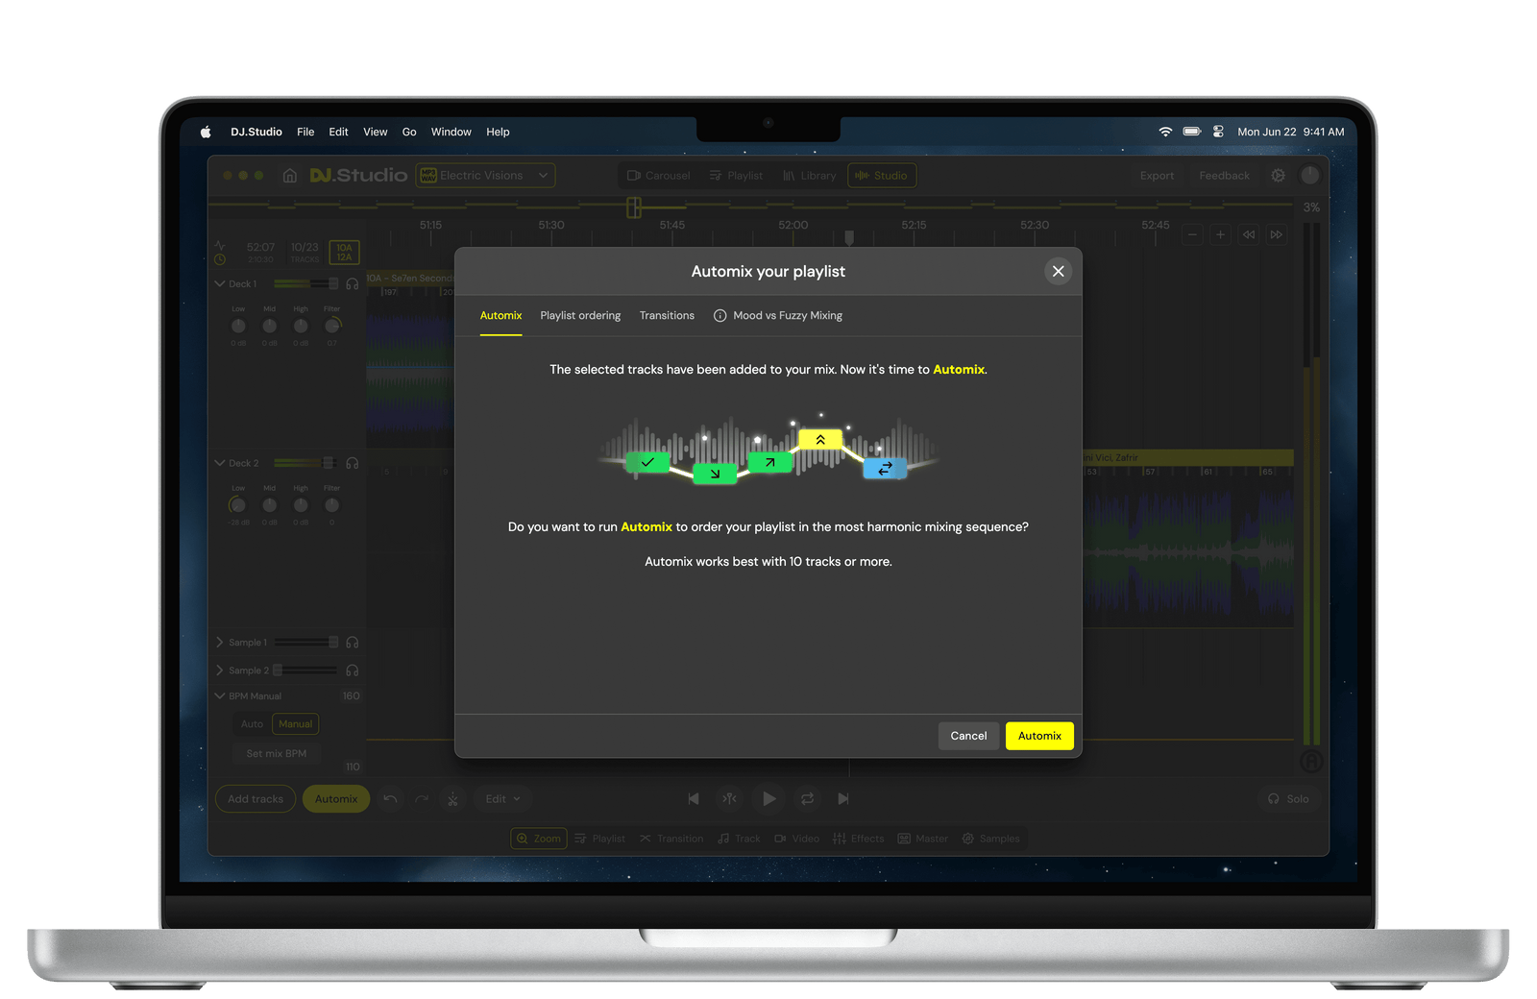
Task: Click the clock icon in the time panel
Action: [219, 259]
